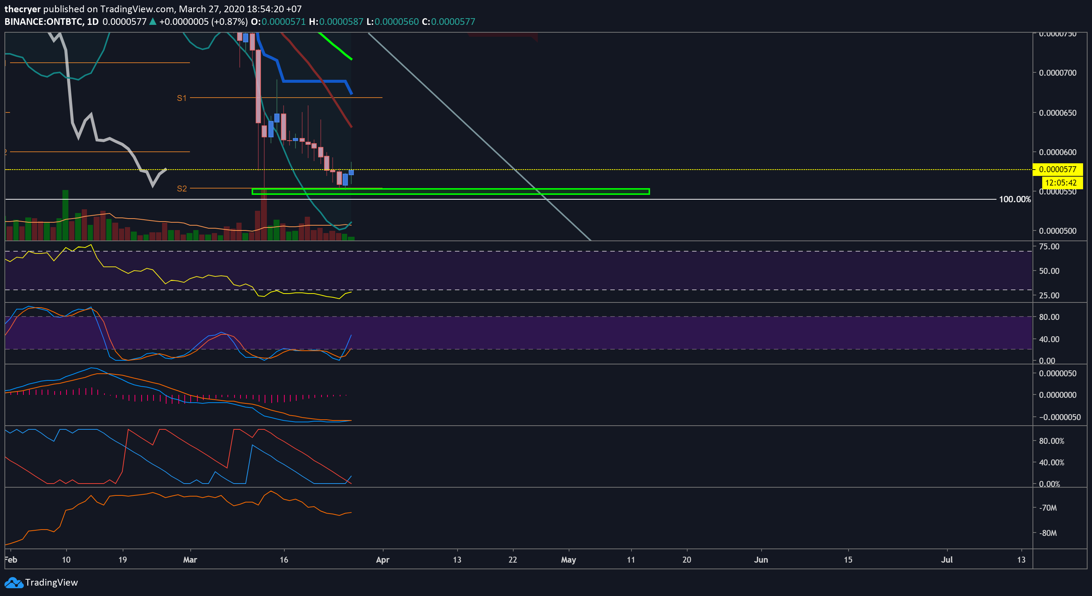Image resolution: width=1092 pixels, height=596 pixels.
Task: Click the 80.00% Aroon scale value
Action: (x=1051, y=441)
